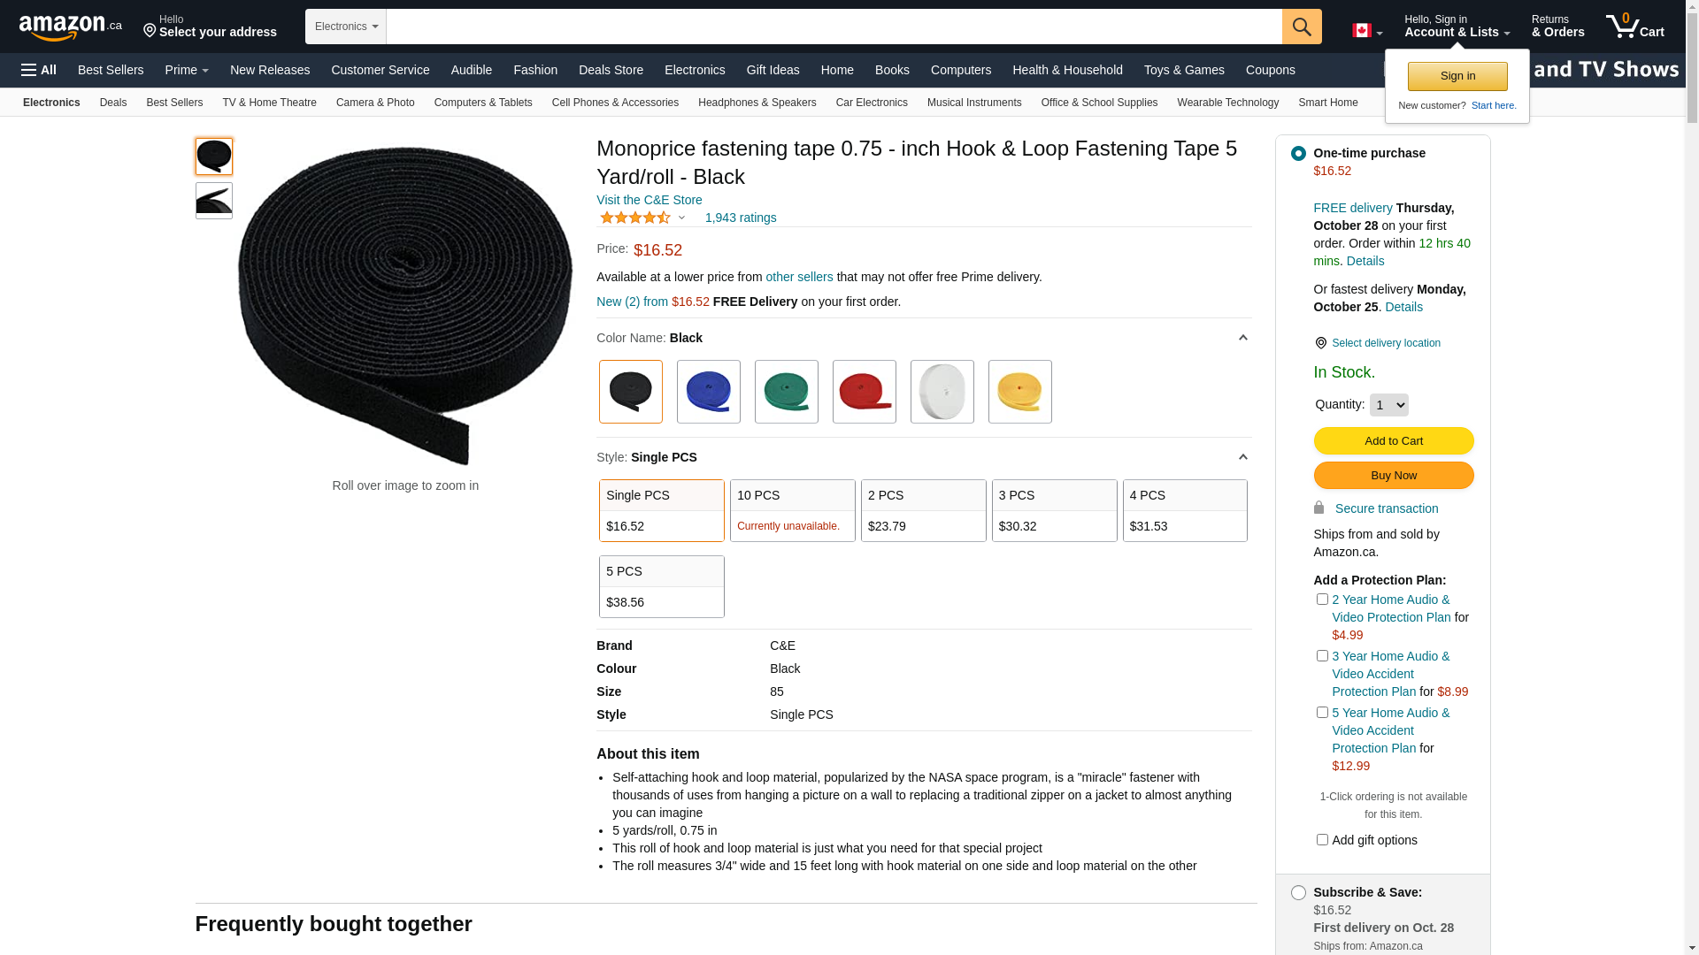Open the Quantity dropdown
The height and width of the screenshot is (955, 1699).
(x=1388, y=405)
